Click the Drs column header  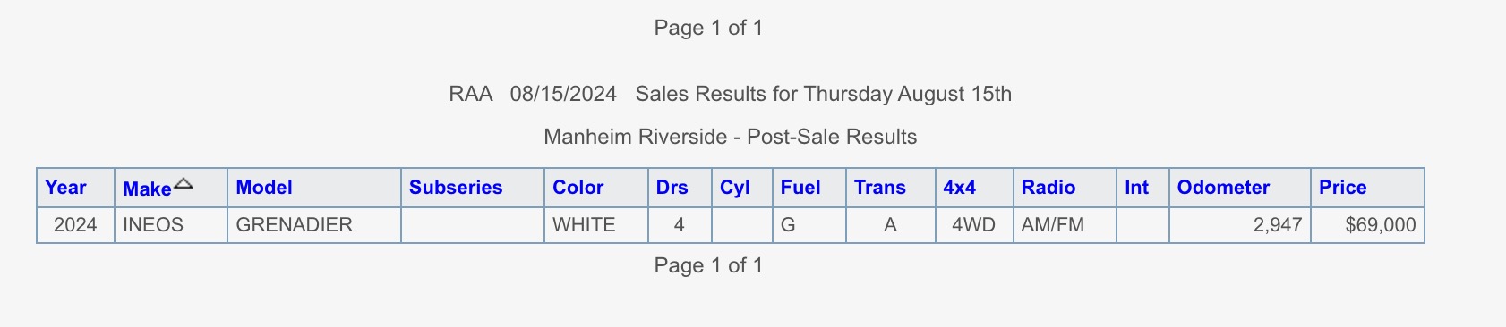672,188
